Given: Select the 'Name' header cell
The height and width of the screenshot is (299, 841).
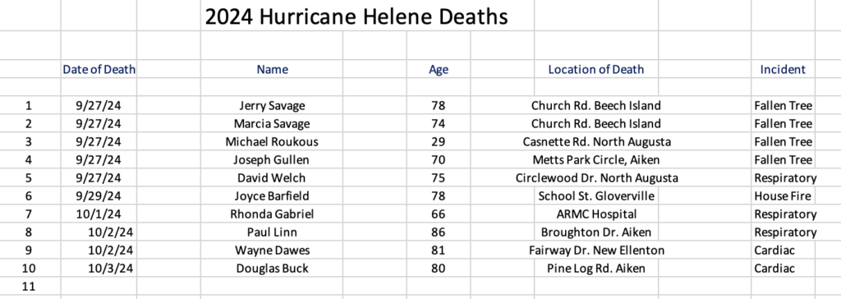Looking at the screenshot, I should (272, 69).
